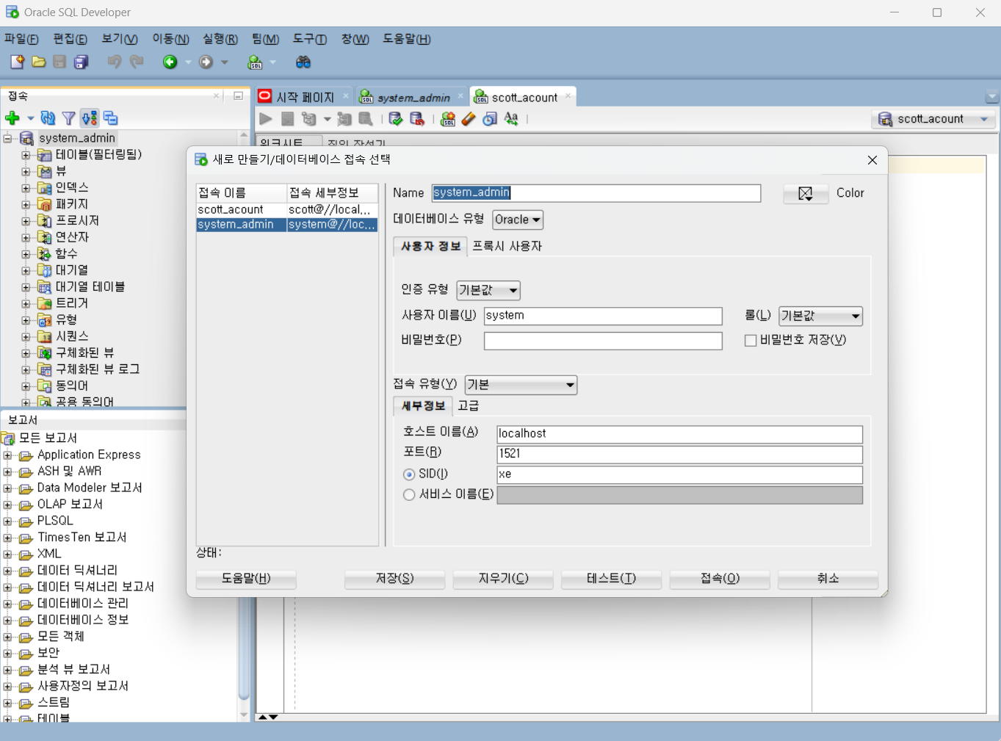This screenshot has height=741, width=1001.
Task: Open the 롤 dropdown
Action: (x=820, y=317)
